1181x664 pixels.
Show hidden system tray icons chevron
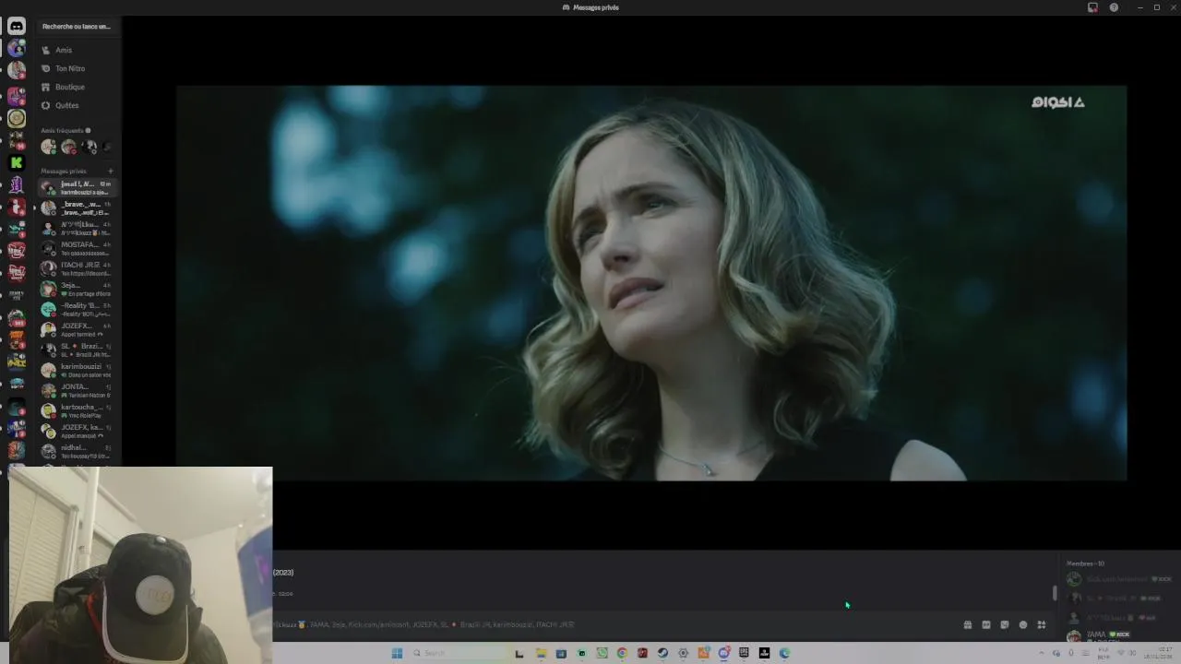pyautogui.click(x=1042, y=653)
